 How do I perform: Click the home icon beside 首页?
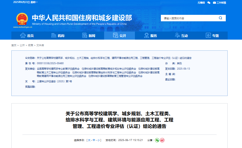tap(23, 35)
